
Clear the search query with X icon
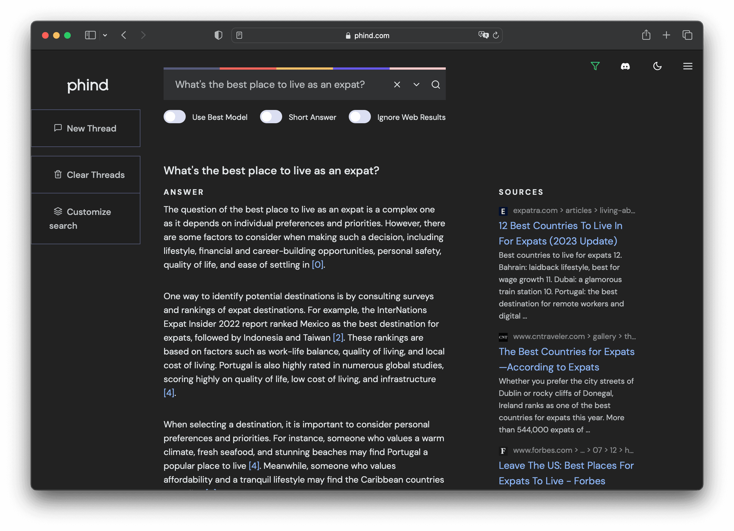click(x=397, y=85)
